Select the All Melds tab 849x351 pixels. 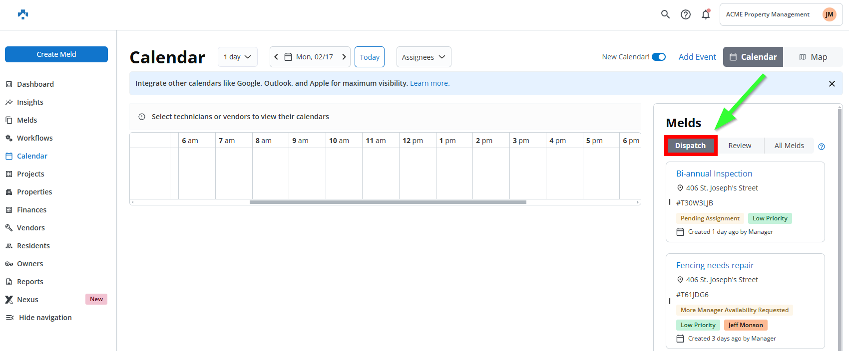[789, 146]
